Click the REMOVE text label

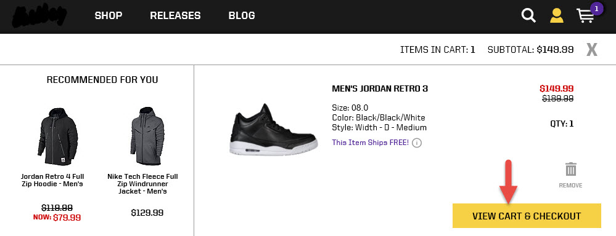(570, 186)
